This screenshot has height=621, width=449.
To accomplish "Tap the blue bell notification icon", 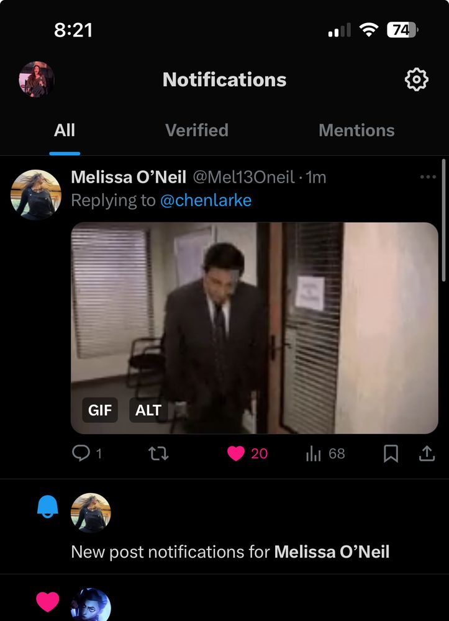I will pos(48,506).
